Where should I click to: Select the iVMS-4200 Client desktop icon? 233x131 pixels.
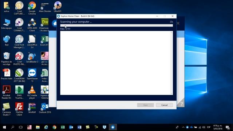point(32,25)
